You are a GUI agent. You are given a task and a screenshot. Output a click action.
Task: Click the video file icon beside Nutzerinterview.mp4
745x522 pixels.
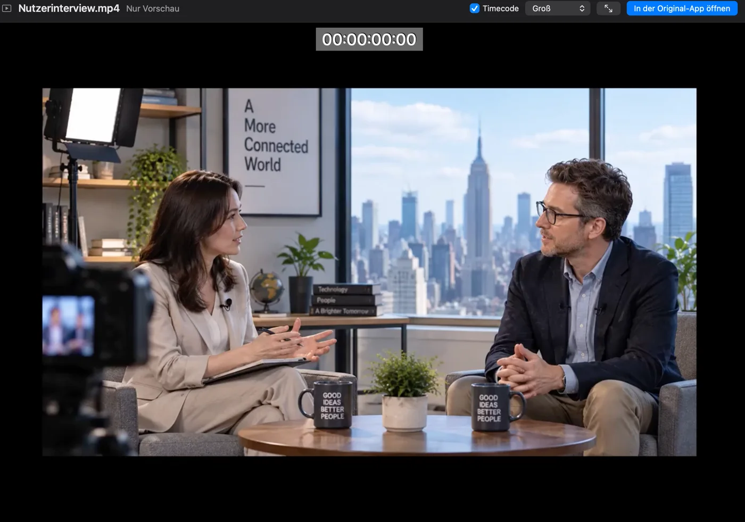[x=7, y=9]
